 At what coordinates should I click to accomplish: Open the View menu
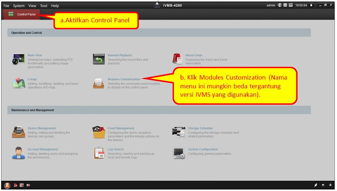[32, 6]
